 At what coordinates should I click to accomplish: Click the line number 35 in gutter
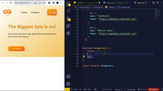pos(77,48)
